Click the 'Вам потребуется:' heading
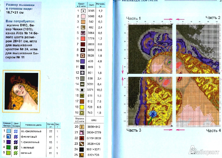Image resolution: width=222 pixels, height=158 pixels. pyautogui.click(x=20, y=21)
